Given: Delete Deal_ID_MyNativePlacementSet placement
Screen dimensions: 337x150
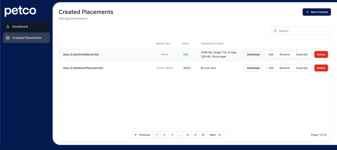Looking at the screenshot, I should (x=321, y=68).
